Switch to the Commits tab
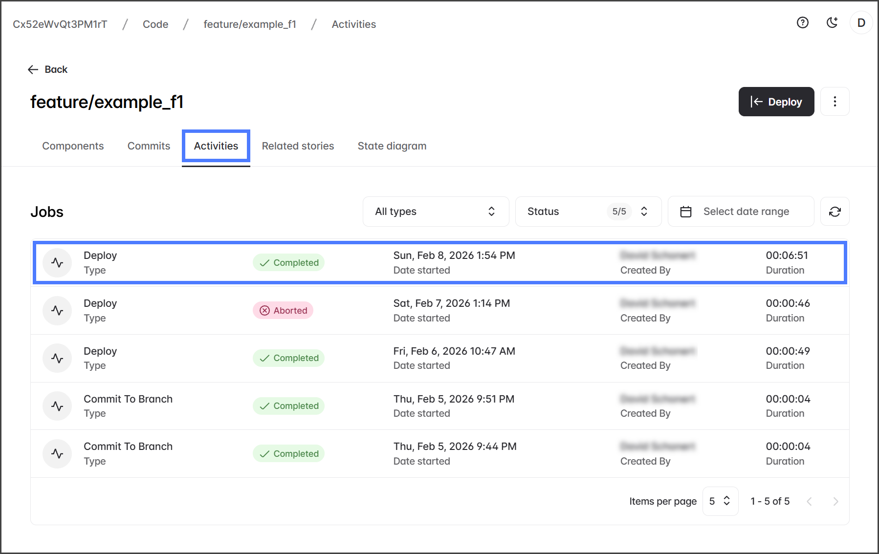The image size is (879, 554). (x=149, y=146)
